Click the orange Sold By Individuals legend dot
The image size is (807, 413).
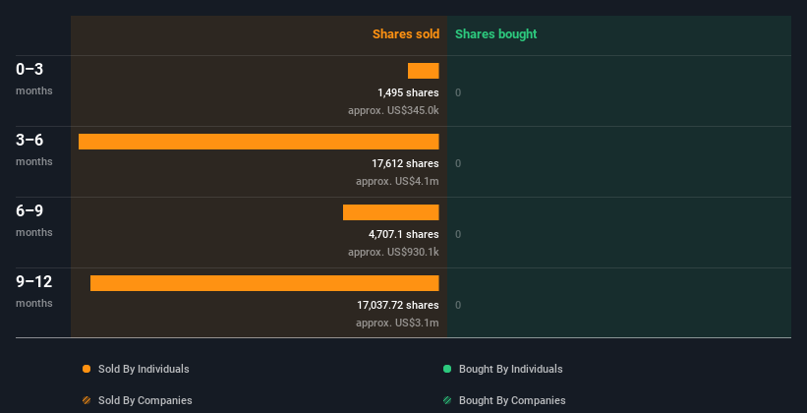(86, 369)
